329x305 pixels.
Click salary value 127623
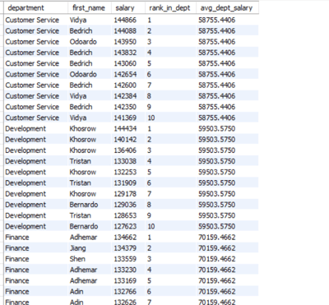(125, 226)
